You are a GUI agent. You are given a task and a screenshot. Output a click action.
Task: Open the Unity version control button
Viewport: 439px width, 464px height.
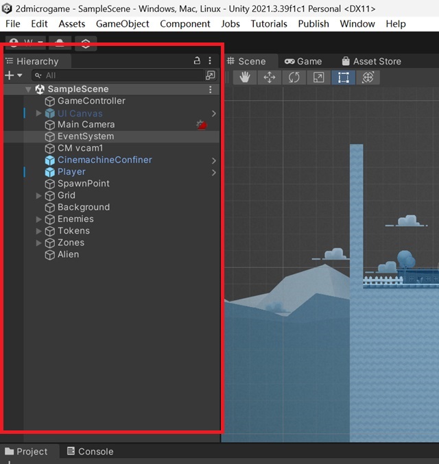pyautogui.click(x=86, y=43)
